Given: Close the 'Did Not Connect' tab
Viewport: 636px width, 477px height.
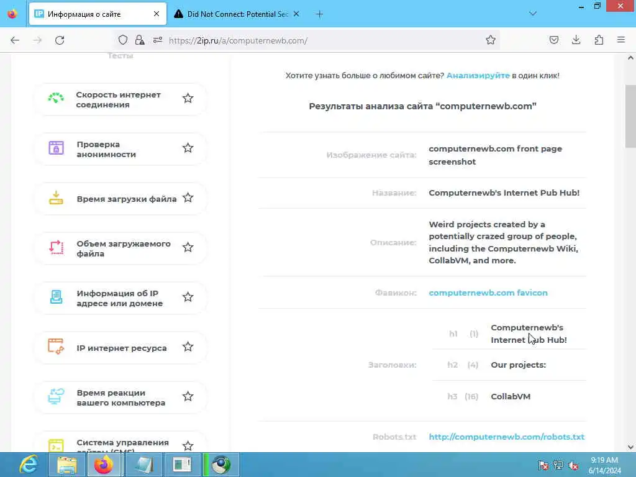Looking at the screenshot, I should click(x=296, y=14).
